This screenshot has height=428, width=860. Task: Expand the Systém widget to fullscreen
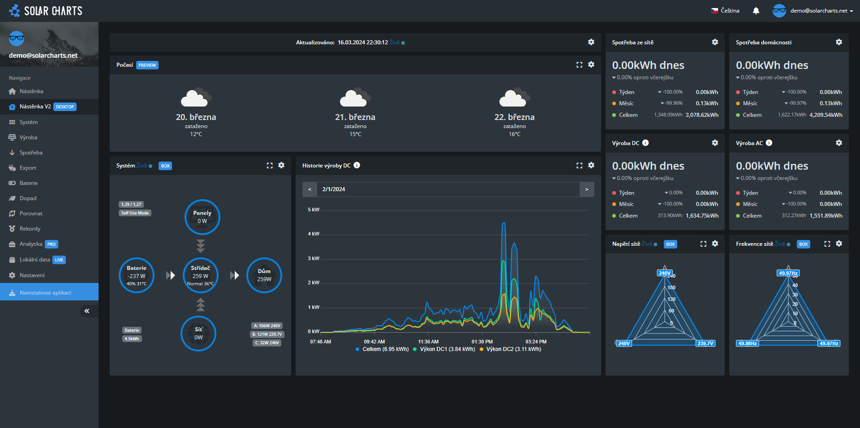[270, 166]
